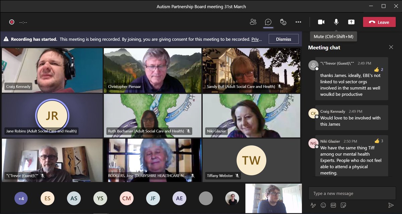The height and width of the screenshot is (214, 402).
Task: Open the reactions and raise hand icon
Action: (283, 22)
